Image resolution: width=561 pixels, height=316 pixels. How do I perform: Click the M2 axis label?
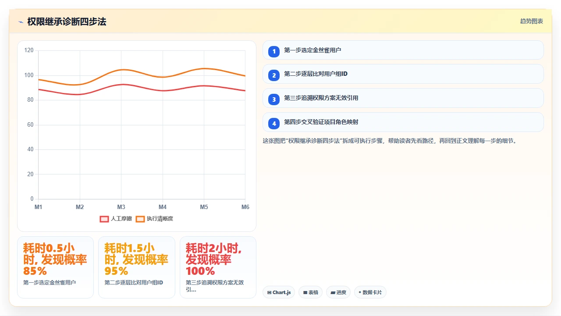click(80, 207)
